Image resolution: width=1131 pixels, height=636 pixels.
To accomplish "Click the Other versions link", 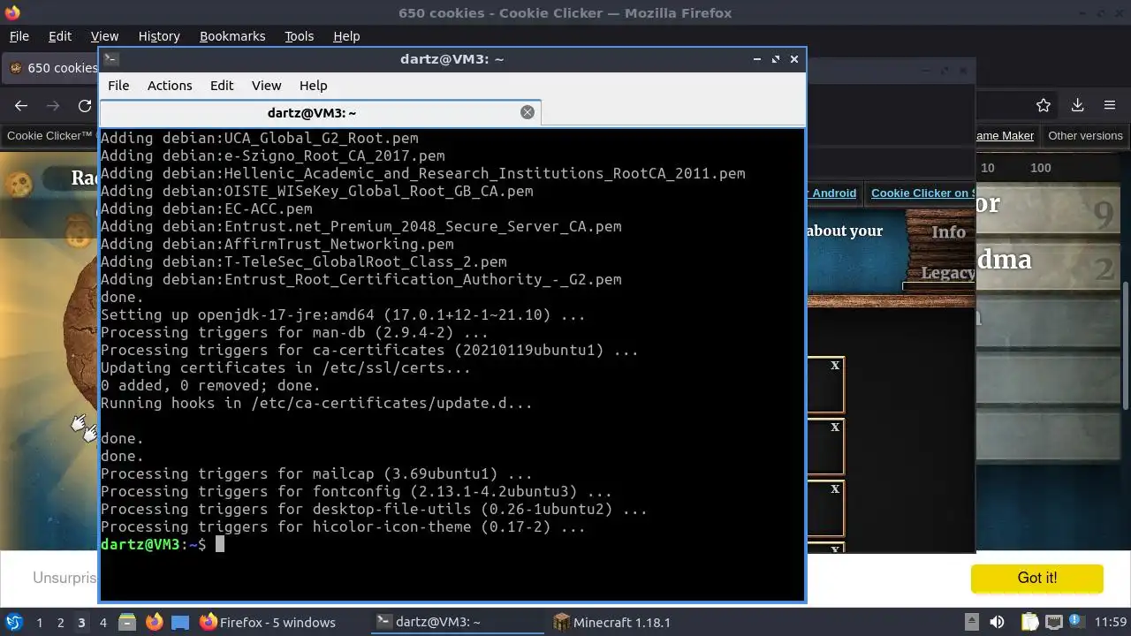I will click(x=1085, y=136).
